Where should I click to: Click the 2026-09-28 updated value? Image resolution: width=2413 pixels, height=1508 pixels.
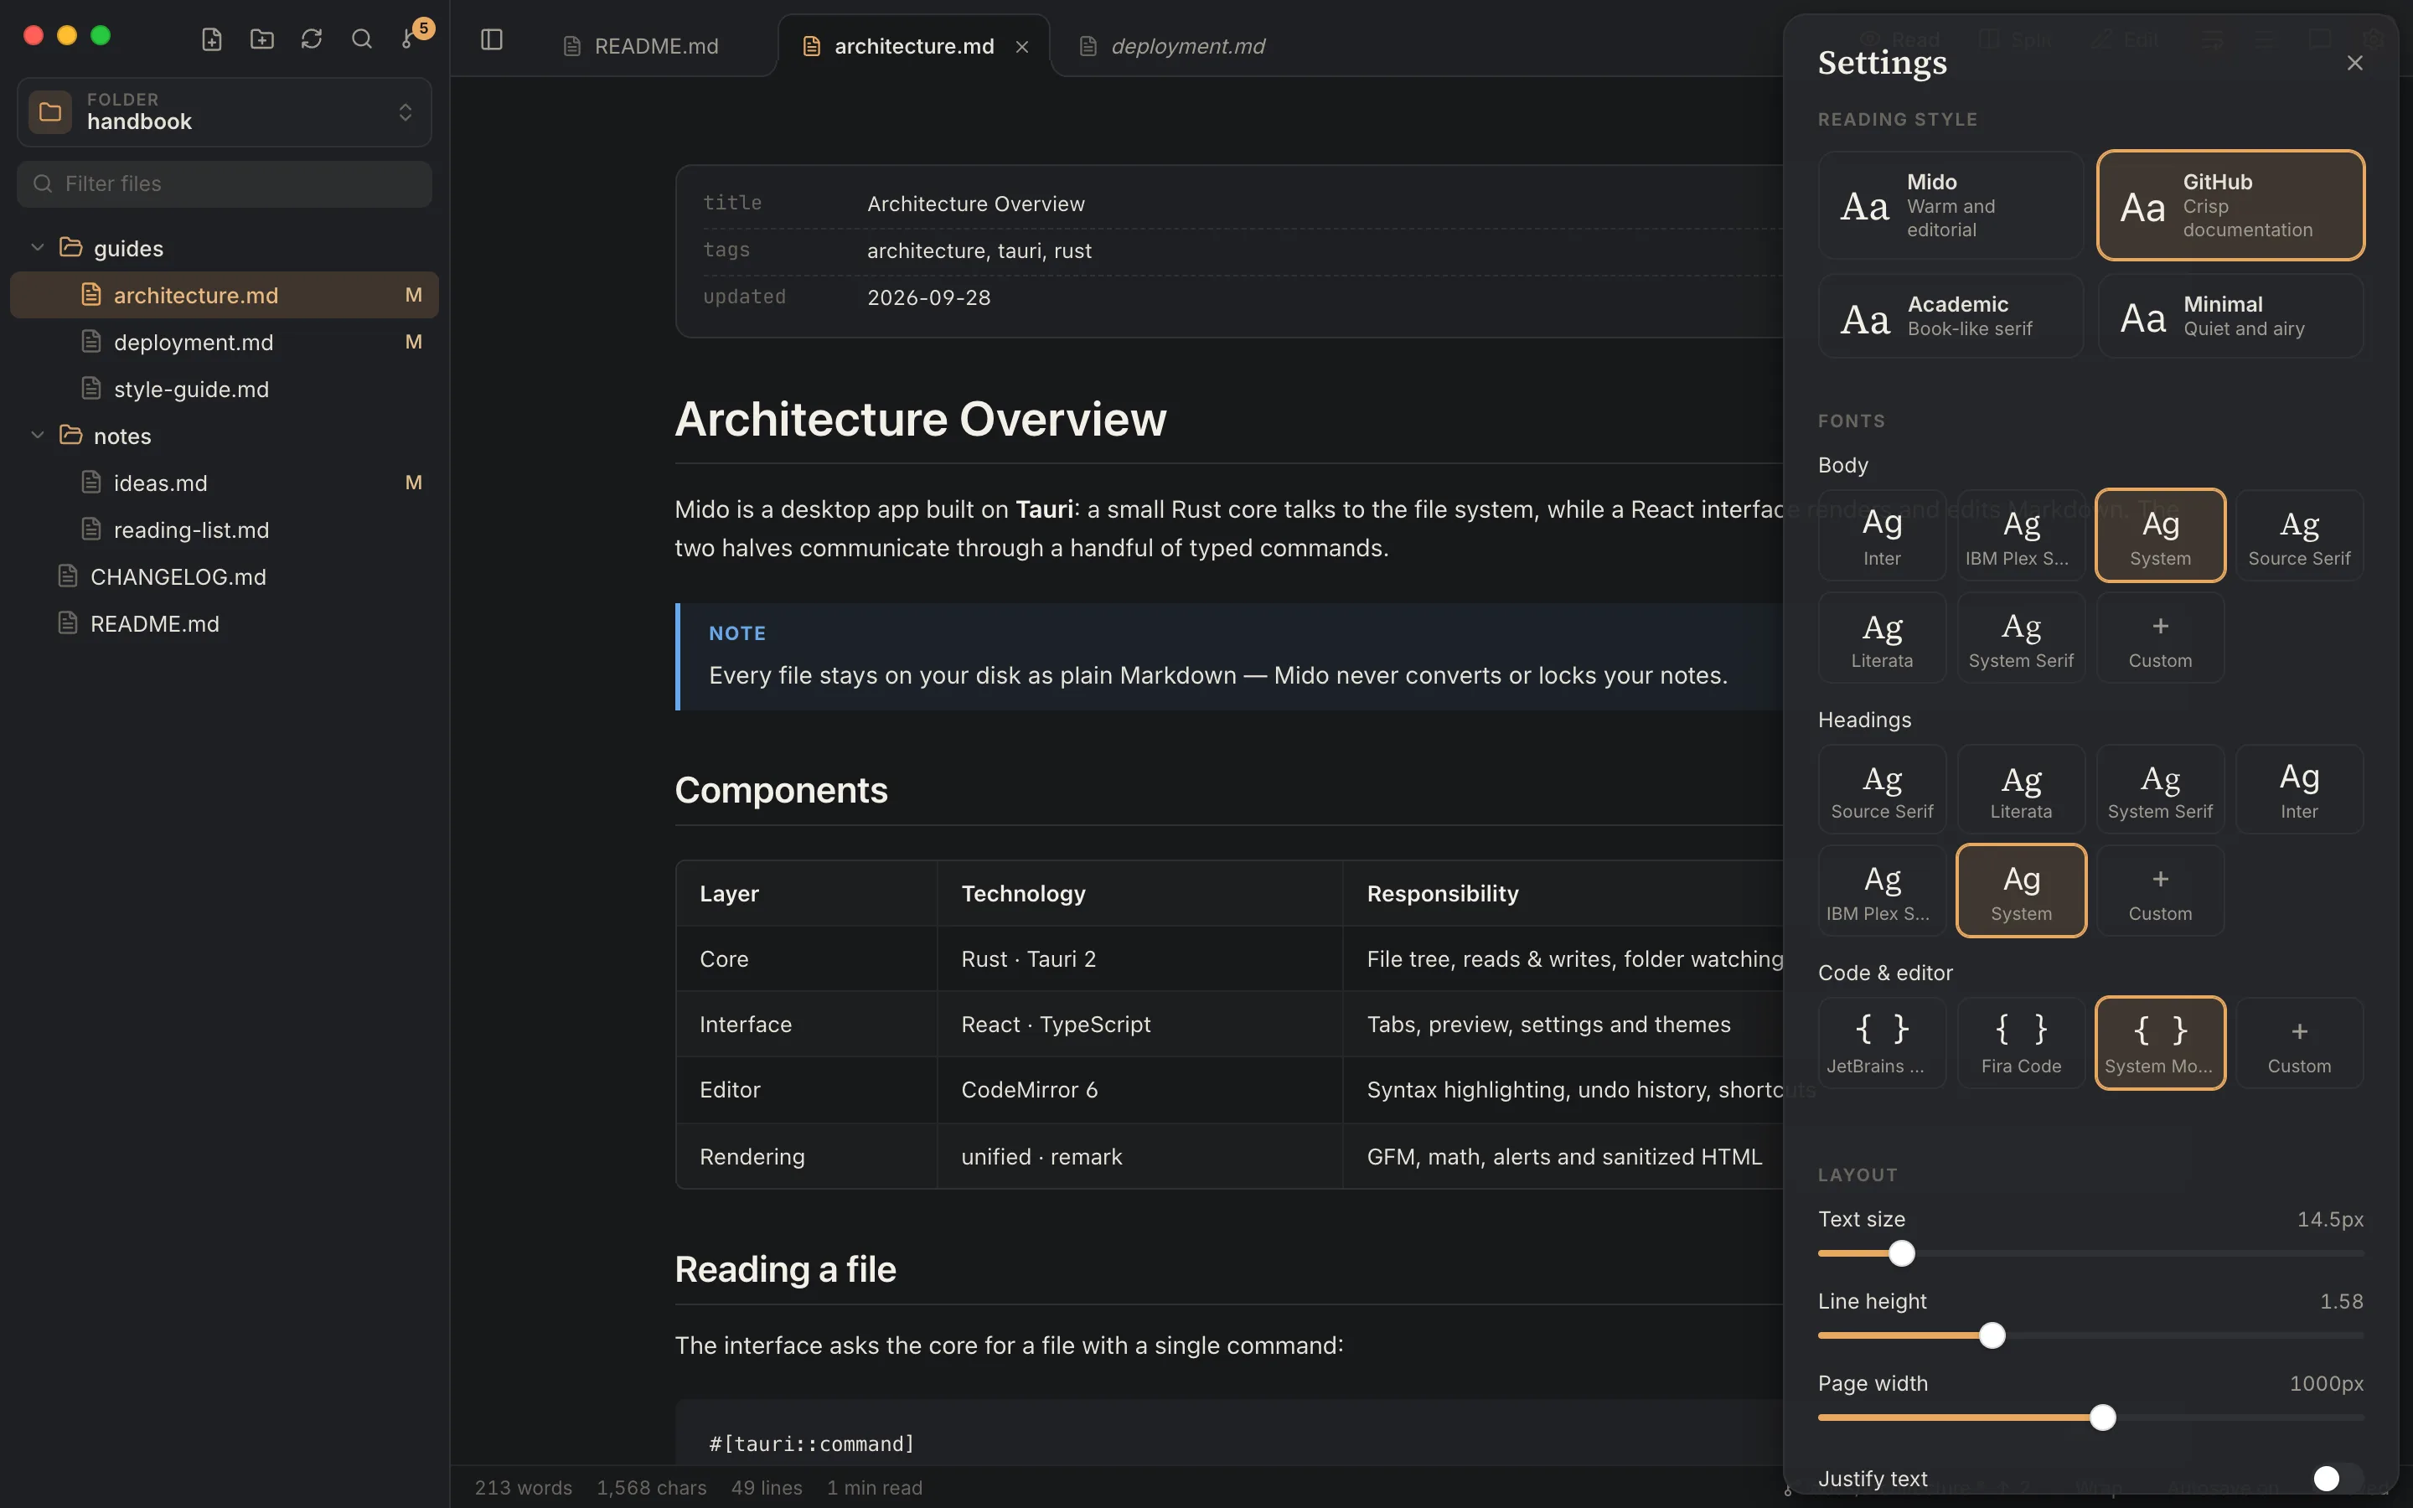tap(928, 297)
